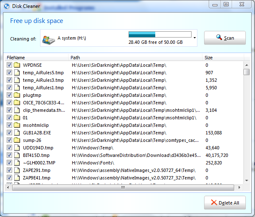Click the red X icon on Delete All
This screenshot has width=255, height=217.
[214, 202]
